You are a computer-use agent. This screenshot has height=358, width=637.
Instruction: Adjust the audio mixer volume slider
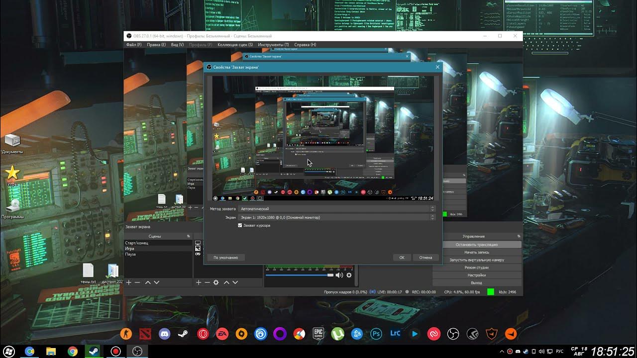point(300,275)
